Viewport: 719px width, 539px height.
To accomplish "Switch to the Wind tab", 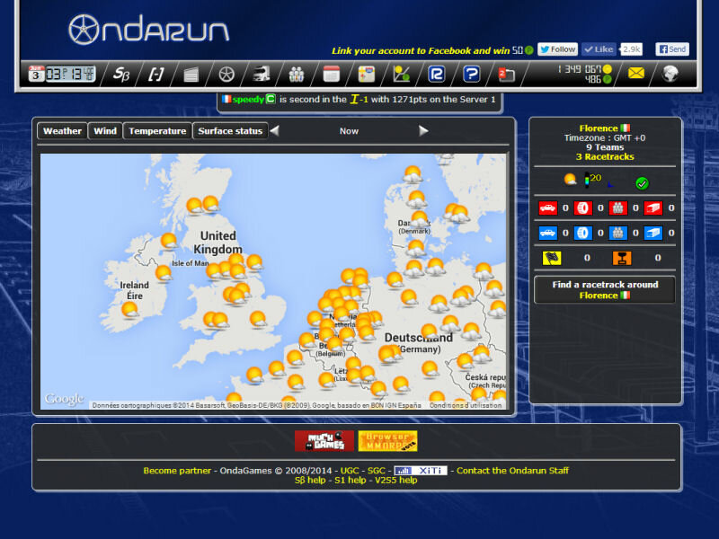I will 104,130.
